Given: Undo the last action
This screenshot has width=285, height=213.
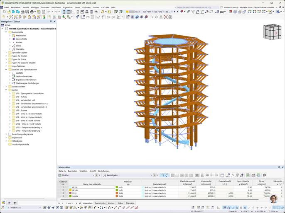Looking at the screenshot, I should tap(49, 12).
